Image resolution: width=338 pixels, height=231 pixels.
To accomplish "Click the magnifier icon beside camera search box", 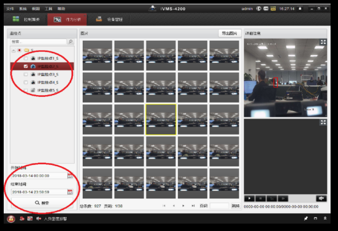I will 70,41.
